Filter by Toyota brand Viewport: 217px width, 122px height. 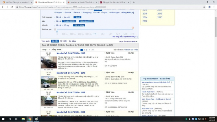105,12
